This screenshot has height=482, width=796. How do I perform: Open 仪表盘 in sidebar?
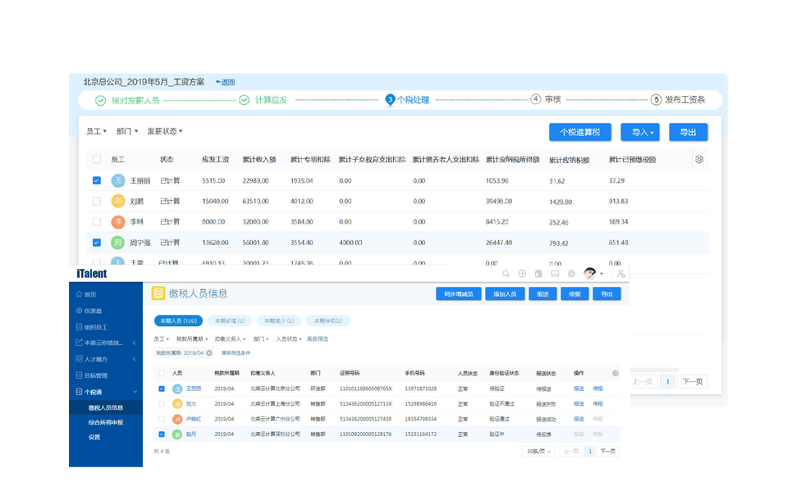[x=93, y=311]
